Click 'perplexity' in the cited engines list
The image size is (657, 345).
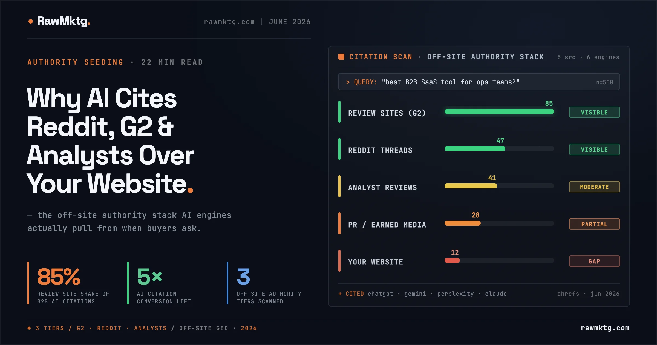(455, 294)
